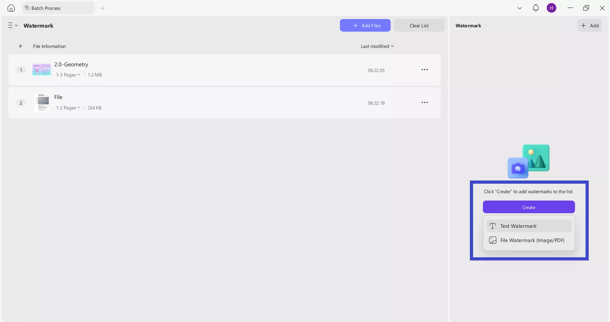Choose File Watermark (Image/PDF) option
610x322 pixels.
tap(529, 240)
